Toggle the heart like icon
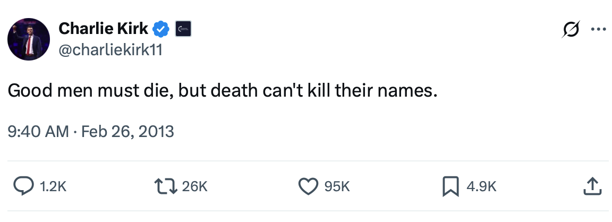The height and width of the screenshot is (222, 612). coord(308,186)
